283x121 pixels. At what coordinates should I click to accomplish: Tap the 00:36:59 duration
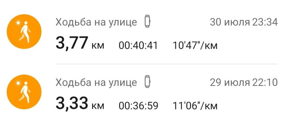click(x=138, y=105)
